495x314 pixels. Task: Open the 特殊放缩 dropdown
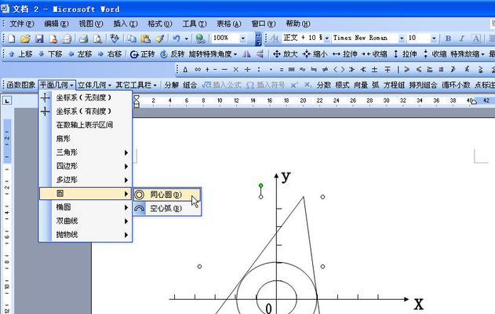pos(468,54)
